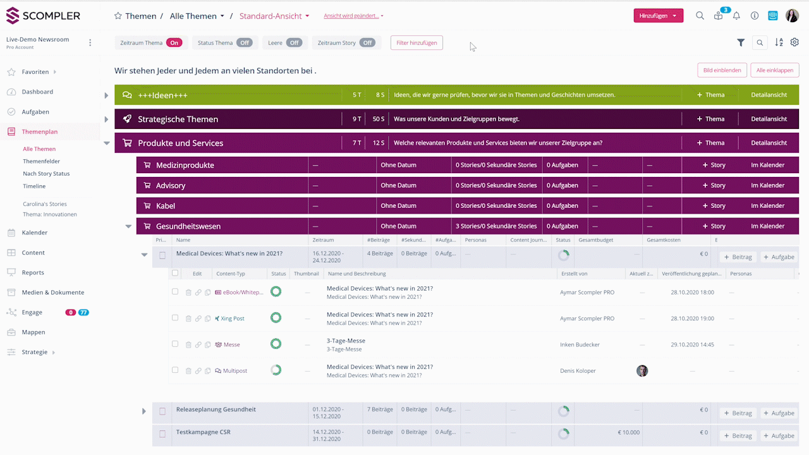This screenshot has width=809, height=455.
Task: Open the notifications bell
Action: 736,16
